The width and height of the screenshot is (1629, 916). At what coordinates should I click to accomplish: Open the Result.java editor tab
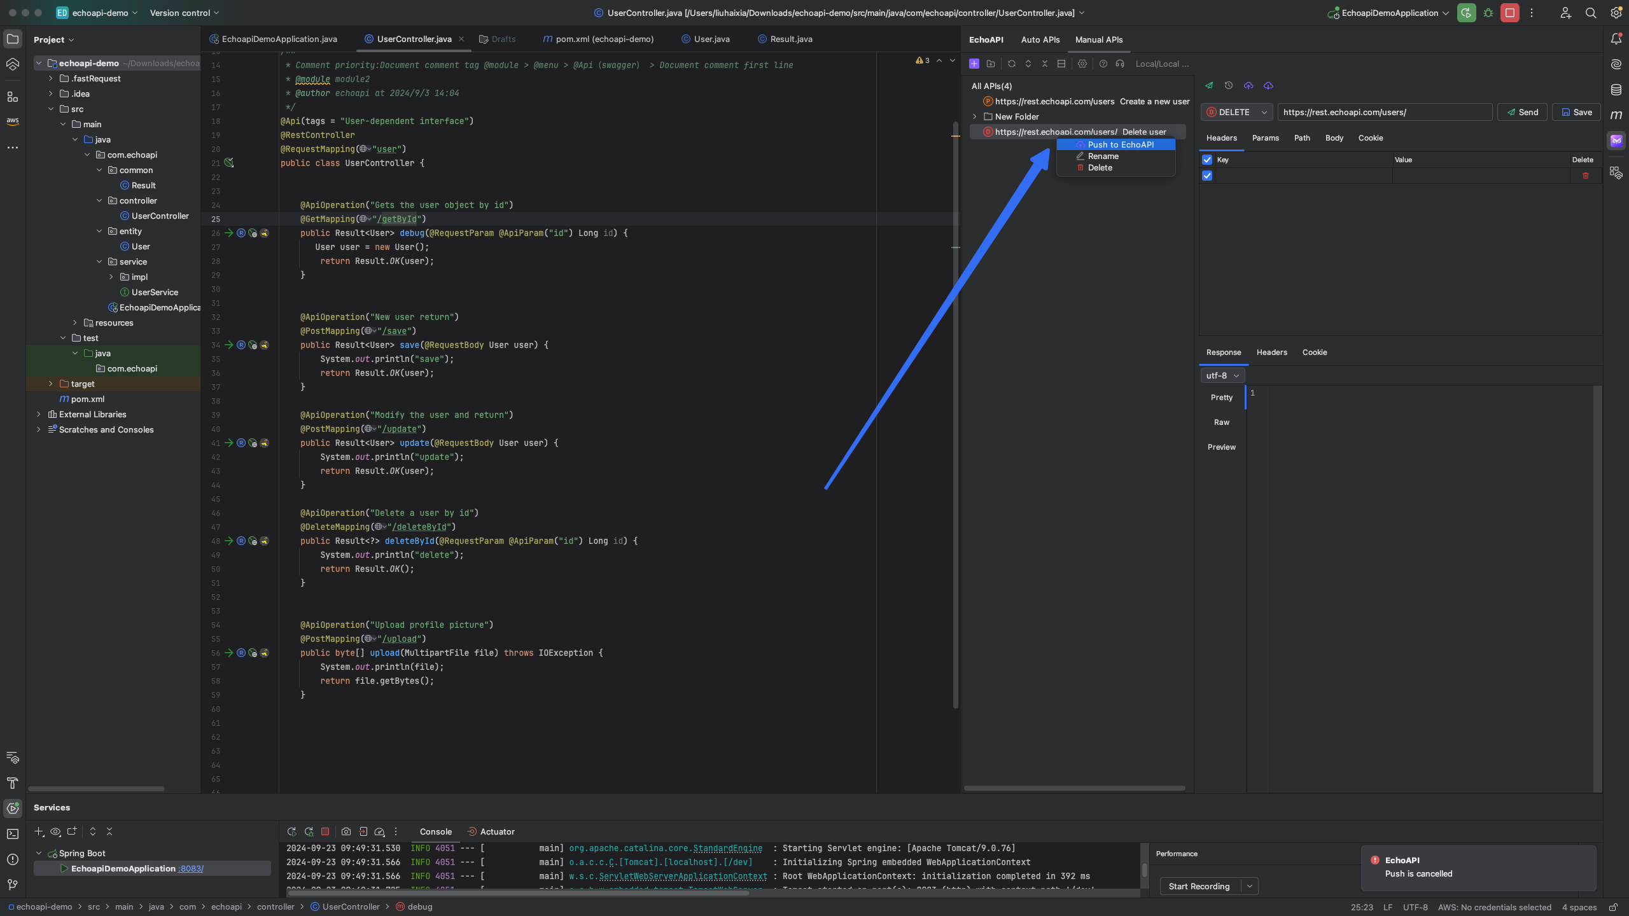tap(785, 39)
